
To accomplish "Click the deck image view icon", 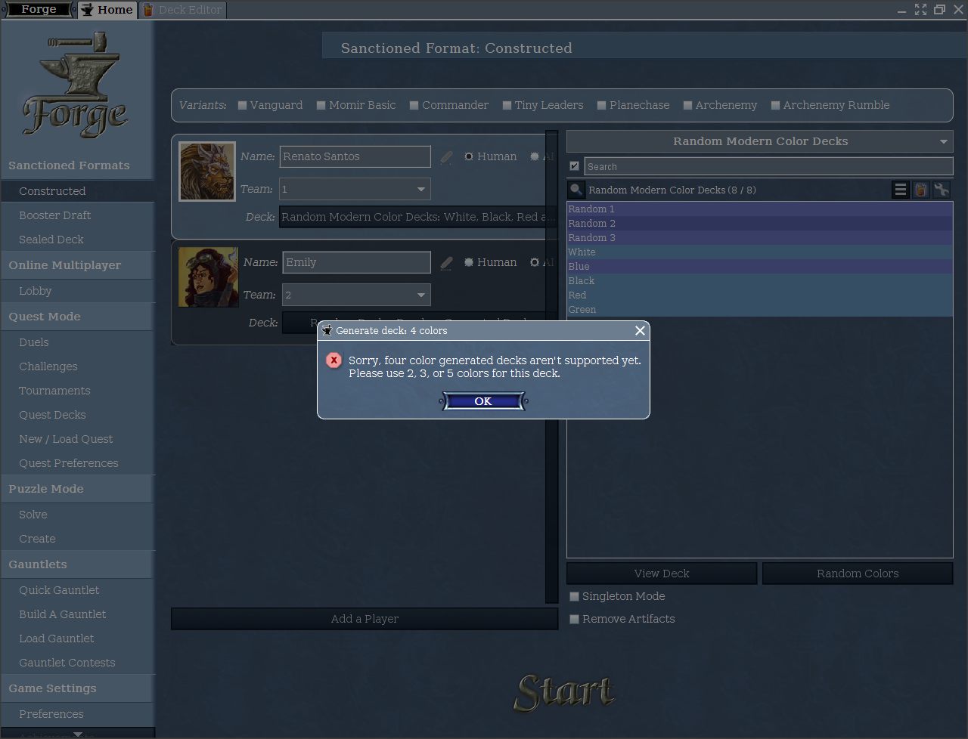I will (920, 190).
